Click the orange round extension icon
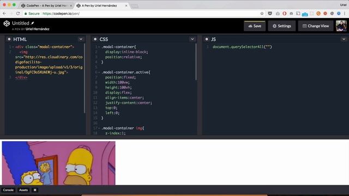 click(318, 14)
